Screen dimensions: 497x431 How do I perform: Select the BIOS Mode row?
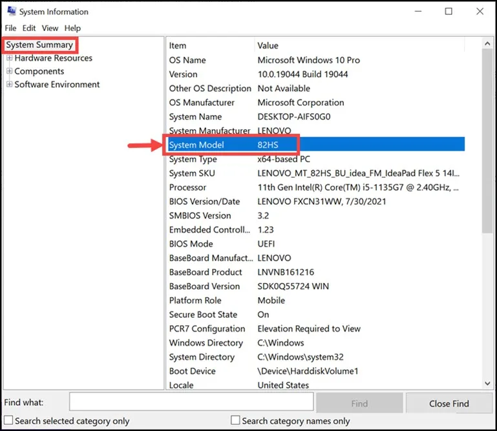coord(315,244)
